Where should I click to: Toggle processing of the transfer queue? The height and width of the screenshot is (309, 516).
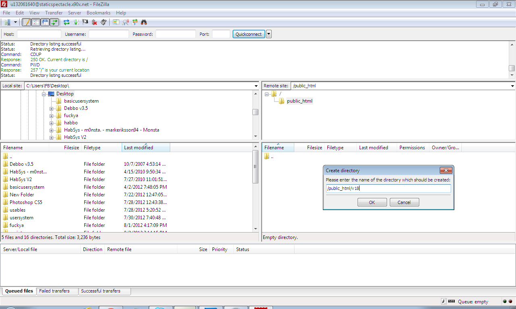point(76,22)
